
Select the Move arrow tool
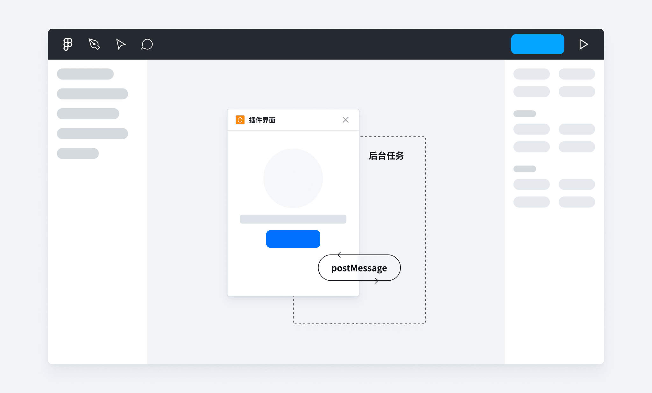click(x=120, y=44)
